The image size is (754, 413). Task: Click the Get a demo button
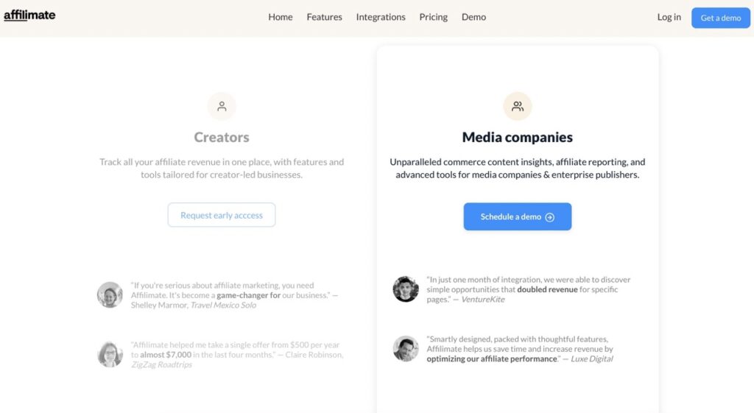pyautogui.click(x=720, y=18)
